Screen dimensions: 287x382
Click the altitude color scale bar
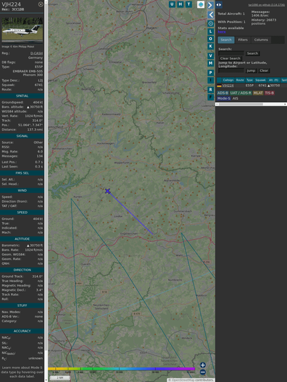point(121,369)
